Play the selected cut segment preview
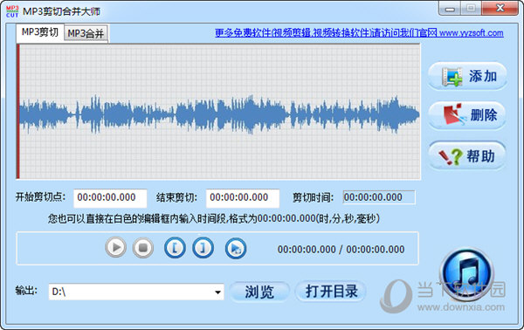Screen dimensions: 524x330 (x=236, y=249)
